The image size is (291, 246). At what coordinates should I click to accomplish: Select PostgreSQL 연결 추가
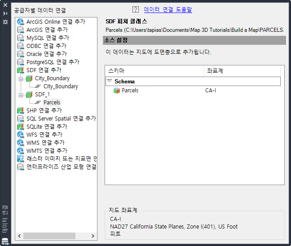53,62
